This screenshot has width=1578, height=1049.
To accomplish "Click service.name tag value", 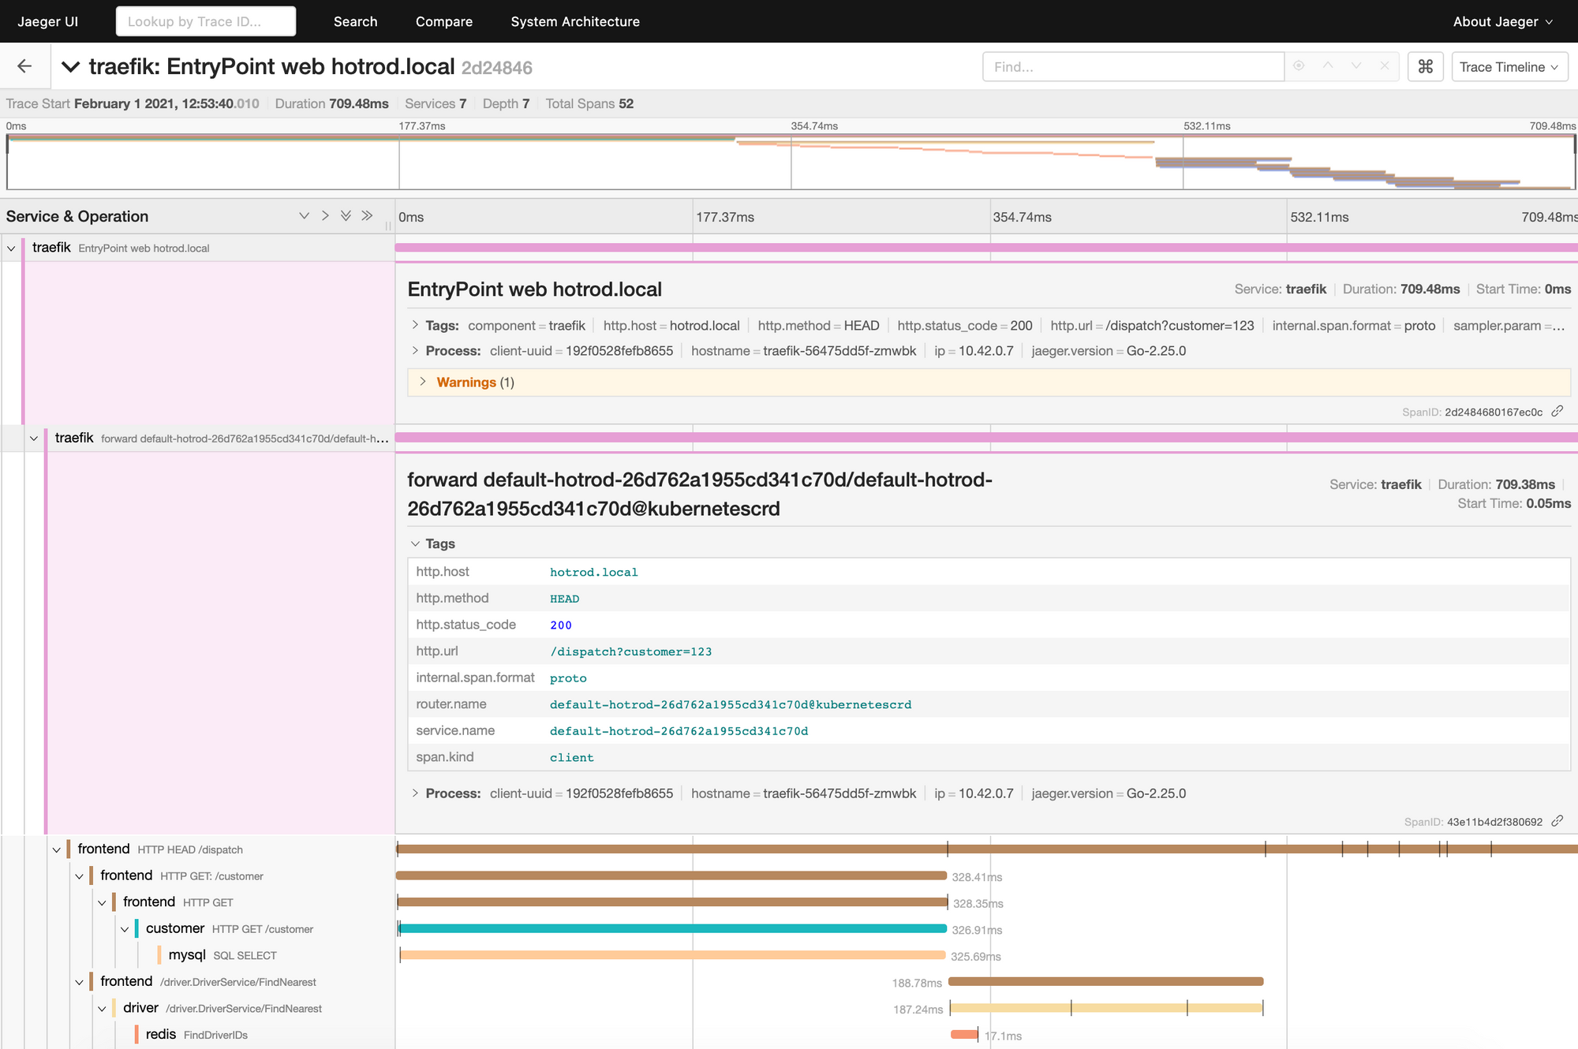I will (679, 731).
